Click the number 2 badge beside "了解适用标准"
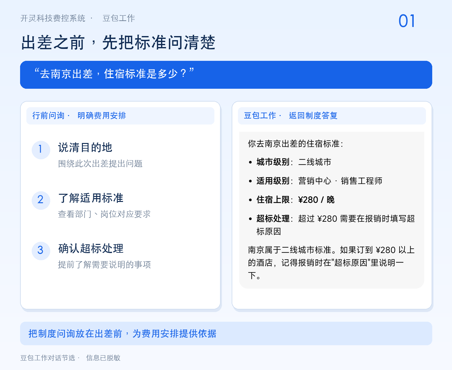Screen dimensions: 452x370 (41, 200)
